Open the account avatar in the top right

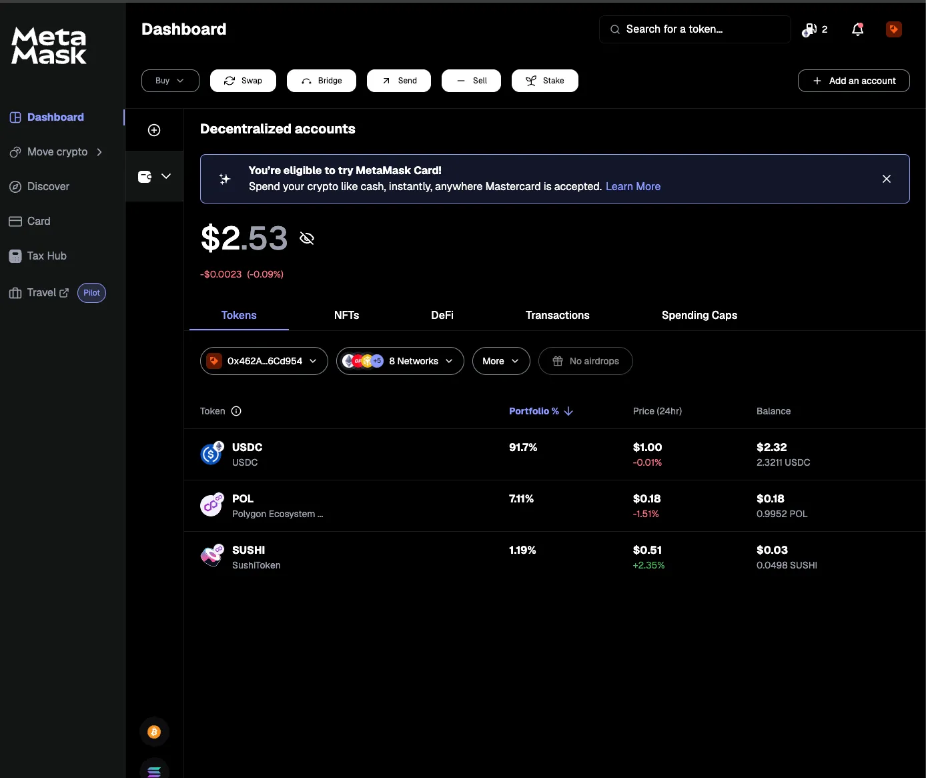[893, 29]
